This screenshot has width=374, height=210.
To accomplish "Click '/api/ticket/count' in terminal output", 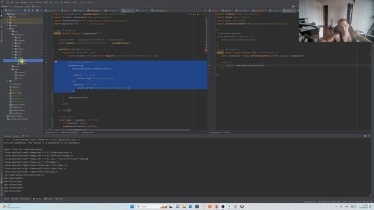I will (13, 188).
